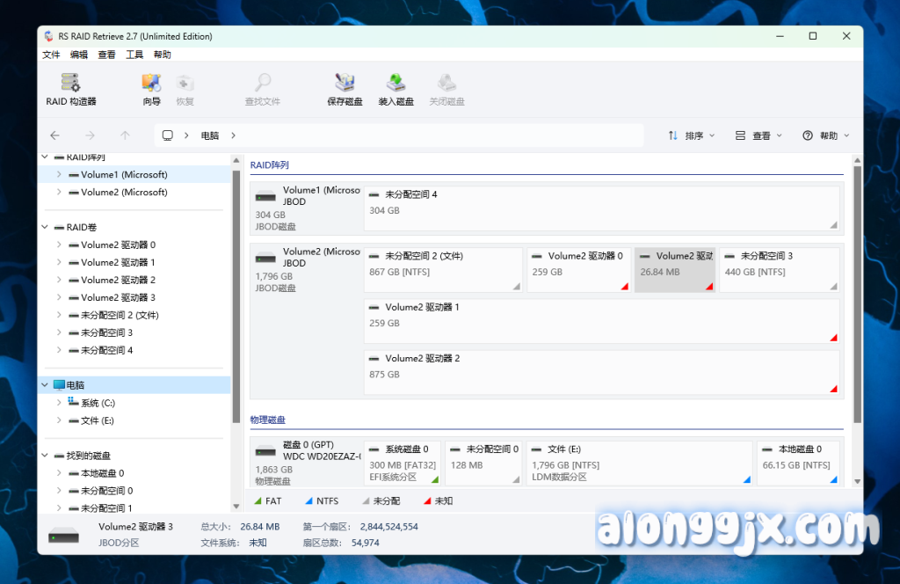Click the right panel vertical scrollbar
900x584 pixels.
tap(857, 290)
